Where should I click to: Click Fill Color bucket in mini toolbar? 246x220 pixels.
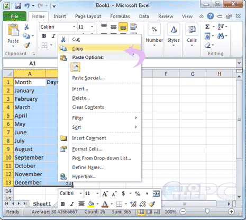(x=91, y=204)
